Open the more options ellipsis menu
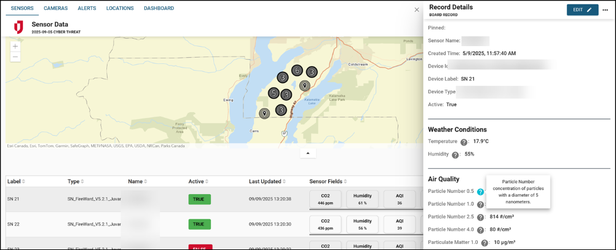Viewport: 616px width, 250px height. click(605, 10)
